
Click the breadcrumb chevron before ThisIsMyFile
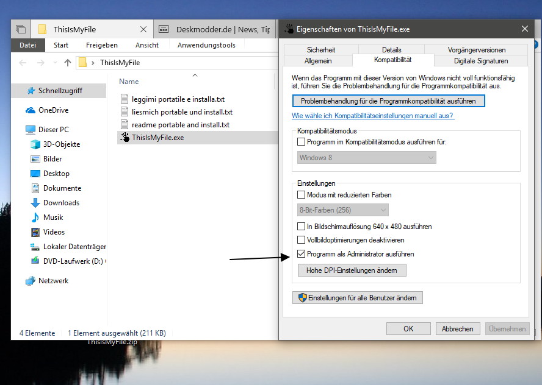pyautogui.click(x=93, y=63)
